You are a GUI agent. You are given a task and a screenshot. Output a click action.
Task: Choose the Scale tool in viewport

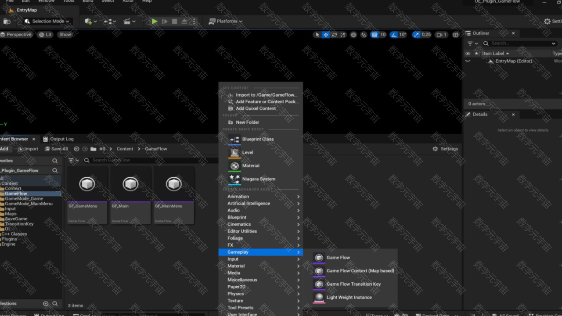click(343, 35)
